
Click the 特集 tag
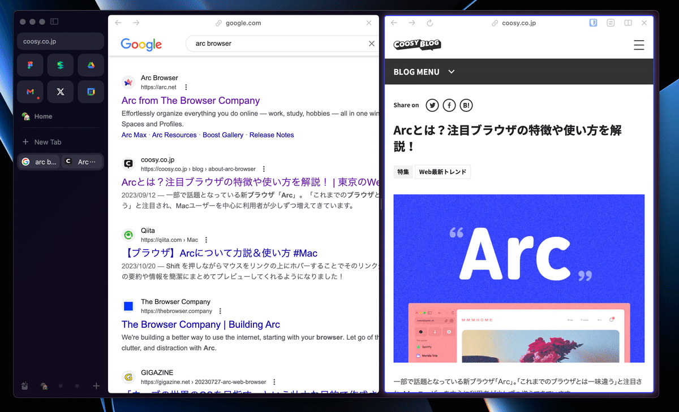tap(403, 172)
